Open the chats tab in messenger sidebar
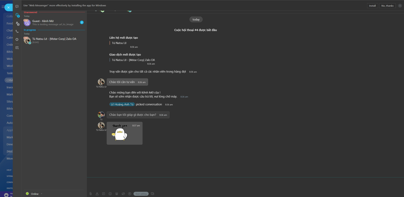404x197 pixels. point(17,7)
